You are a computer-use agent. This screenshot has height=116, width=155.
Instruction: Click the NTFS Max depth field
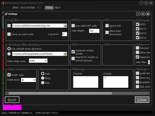pyautogui.click(x=94, y=31)
